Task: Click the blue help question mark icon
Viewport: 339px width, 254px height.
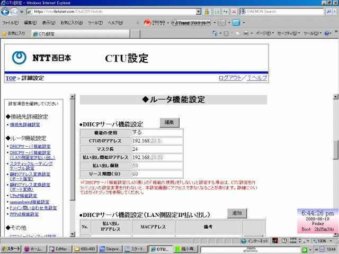Action: click(x=327, y=33)
